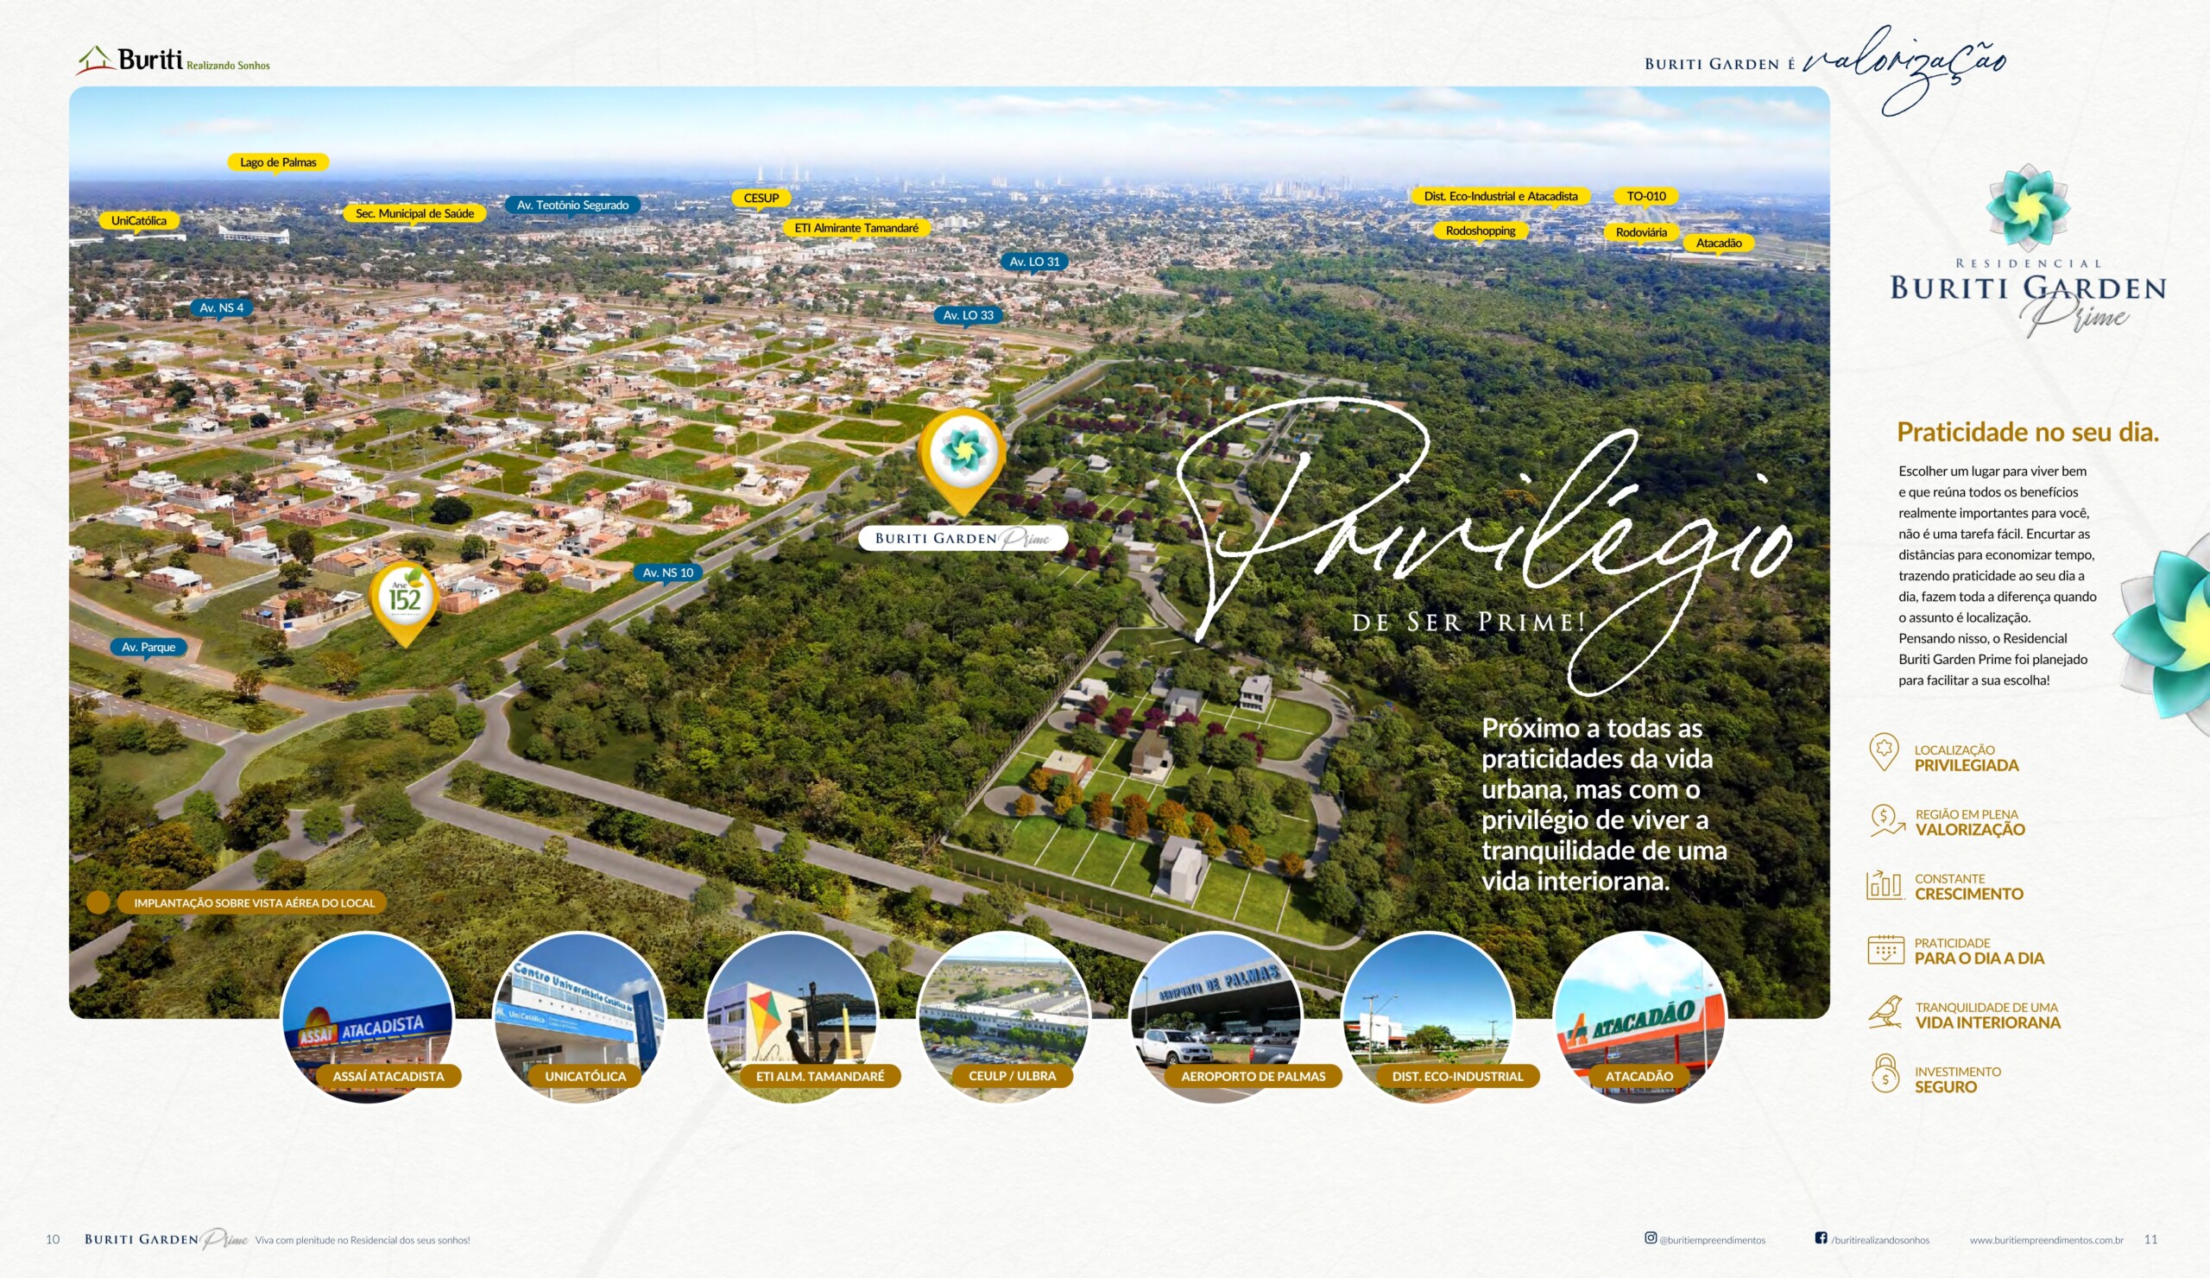Click the Dist. Eco-Industrial photo circle
Screen dimensions: 2210x1278
coord(1429,1016)
